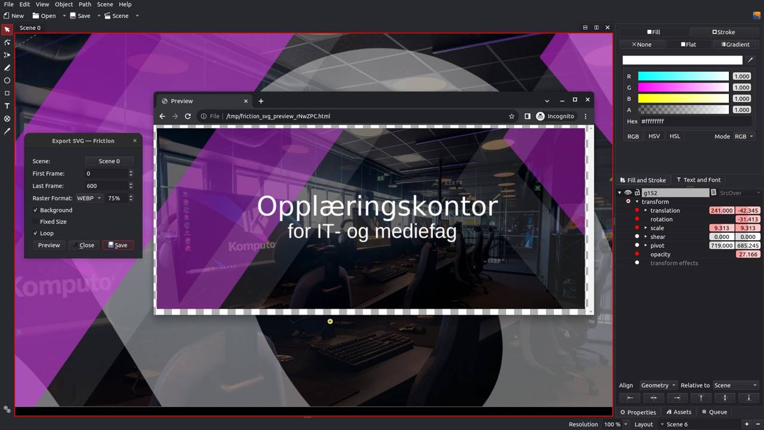Click align to top button
Image resolution: width=764 pixels, height=430 pixels.
click(x=701, y=398)
